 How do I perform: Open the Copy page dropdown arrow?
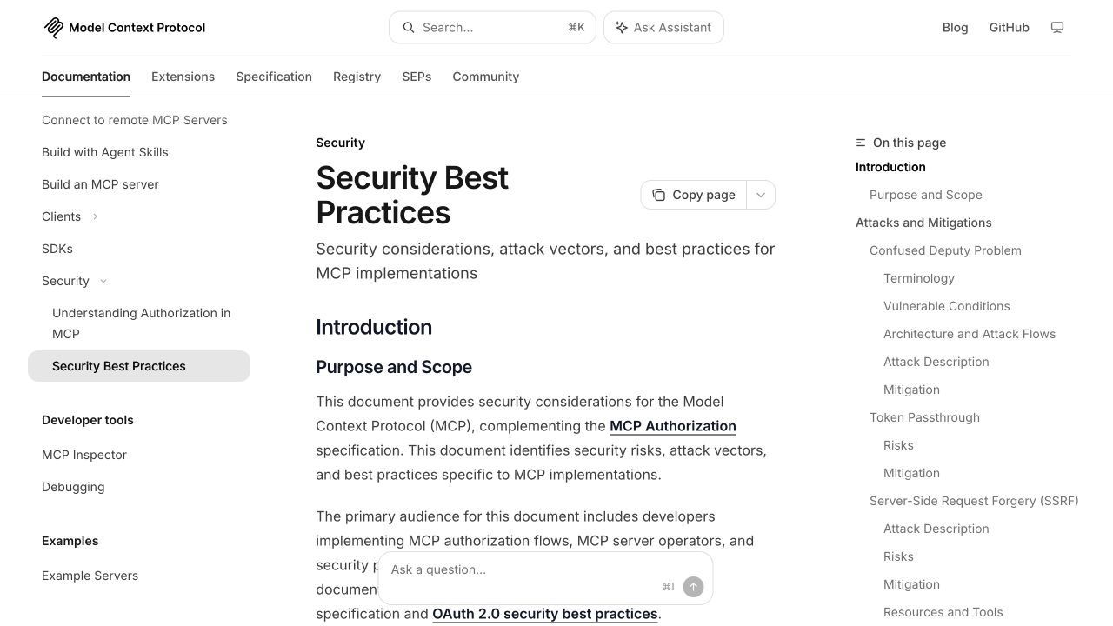coord(761,195)
